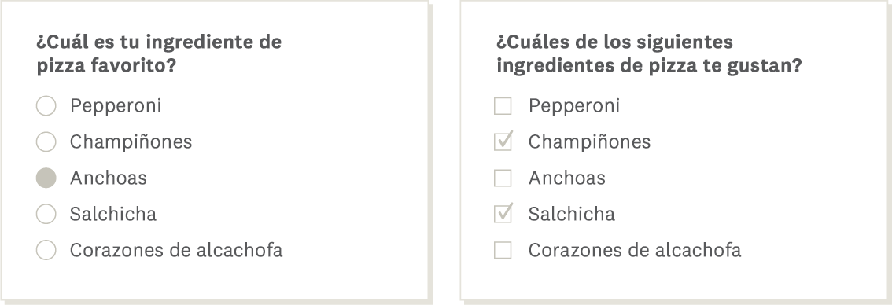Image resolution: width=892 pixels, height=305 pixels.
Task: Click Pepperoni label in multi-choice question
Action: [x=574, y=106]
